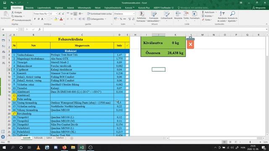Tick the checkbox for Kamásli
Image resolution: width=269 pixels, height=151 pixels.
[127, 73]
